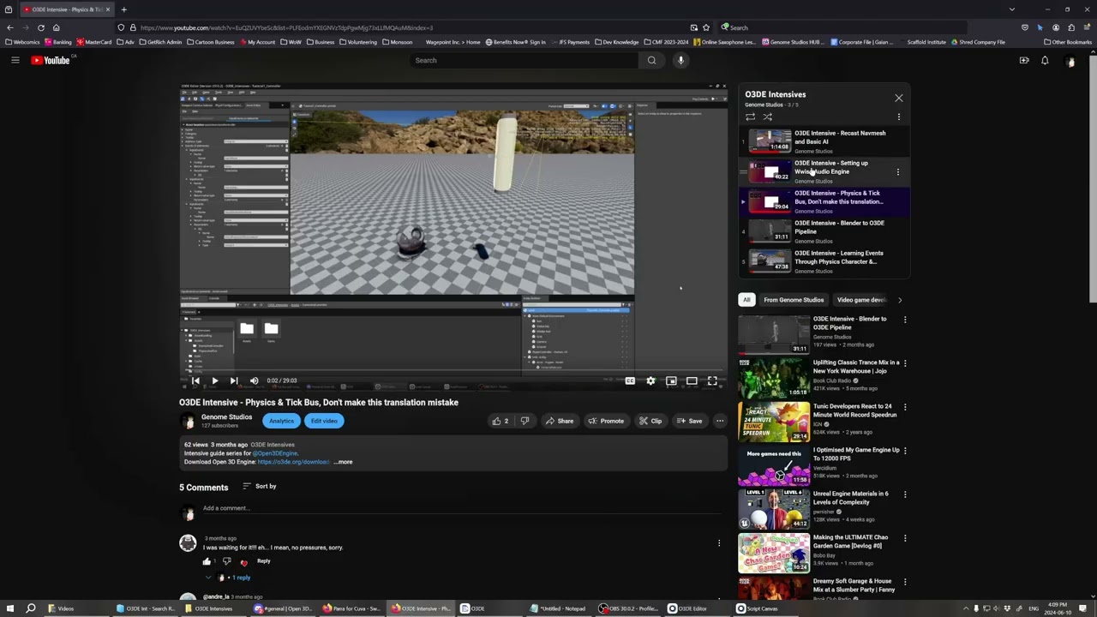Start voice search with the microphone
Viewport: 1097px width, 617px height.
coord(680,60)
